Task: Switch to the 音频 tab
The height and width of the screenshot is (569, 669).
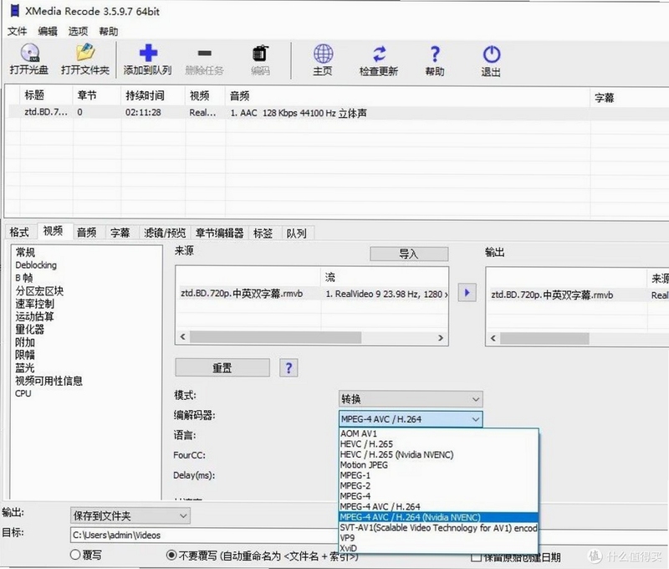Action: pos(87,233)
